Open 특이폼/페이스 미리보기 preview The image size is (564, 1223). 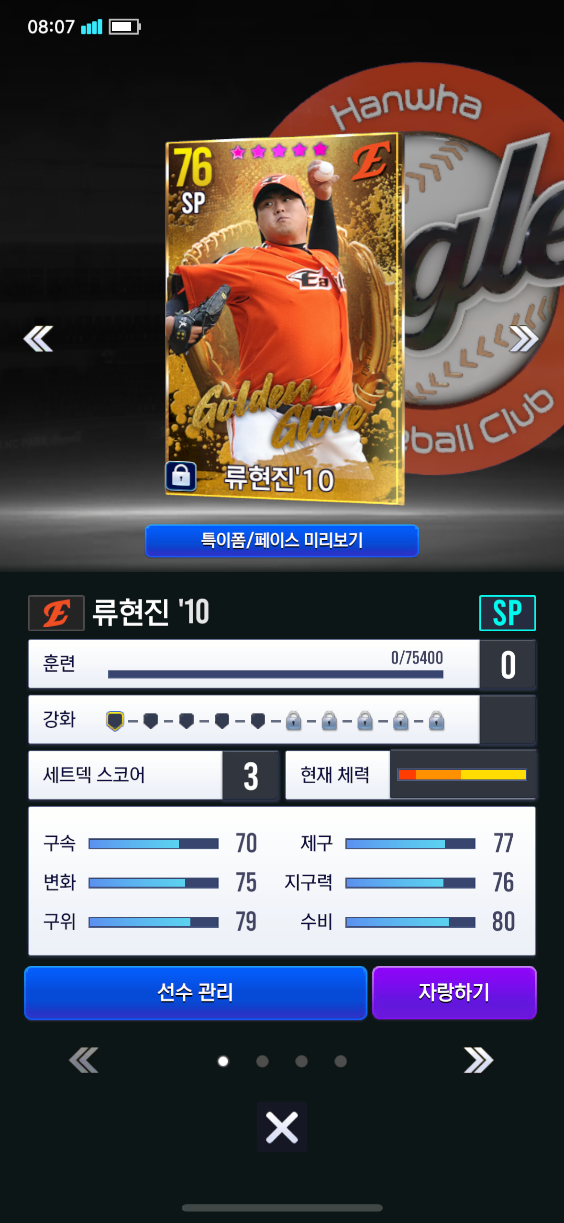tap(282, 541)
